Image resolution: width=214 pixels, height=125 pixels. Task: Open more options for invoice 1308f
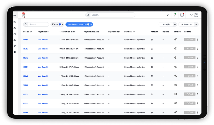pos(198,67)
